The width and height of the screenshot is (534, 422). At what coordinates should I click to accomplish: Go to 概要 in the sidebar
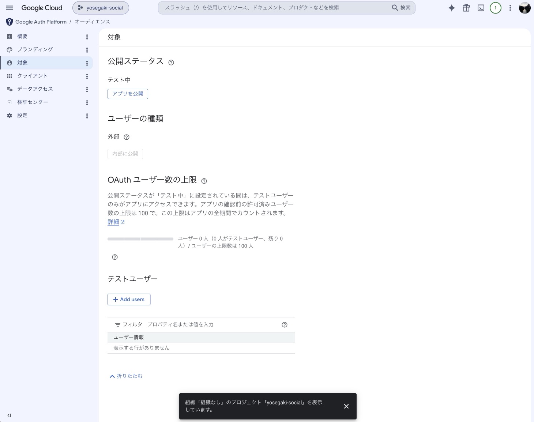point(22,37)
